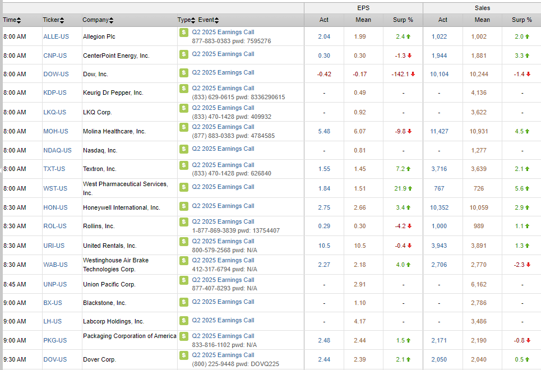Viewport: 541px width, 370px height.
Task: Sort the table by the Ticker column
Action: coord(53,20)
